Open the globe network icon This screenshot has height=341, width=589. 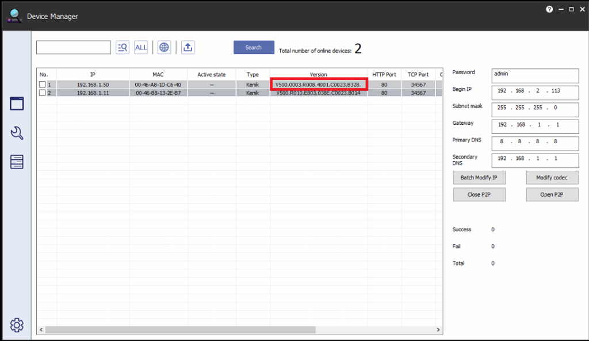pos(164,48)
